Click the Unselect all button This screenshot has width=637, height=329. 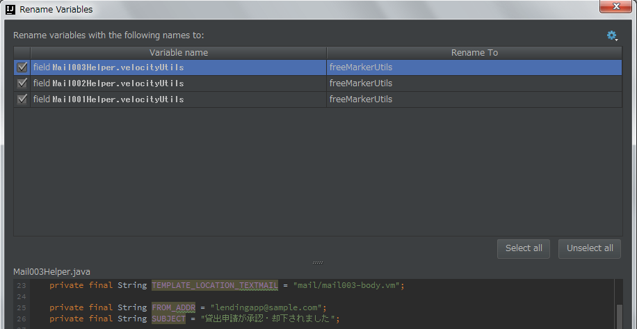pyautogui.click(x=590, y=248)
